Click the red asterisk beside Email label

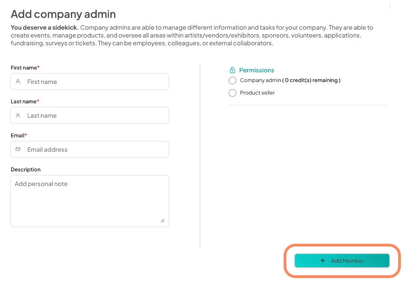26,135
